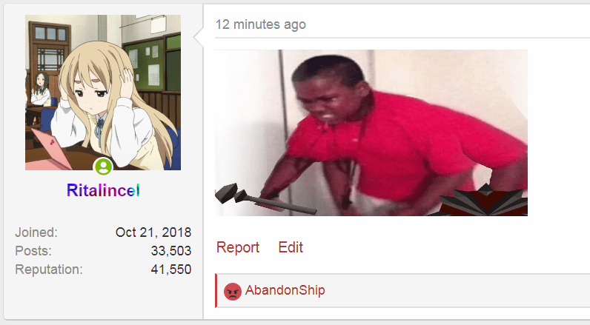The height and width of the screenshot is (325, 590).
Task: Click the 12 minutes ago timestamp
Action: coord(260,24)
